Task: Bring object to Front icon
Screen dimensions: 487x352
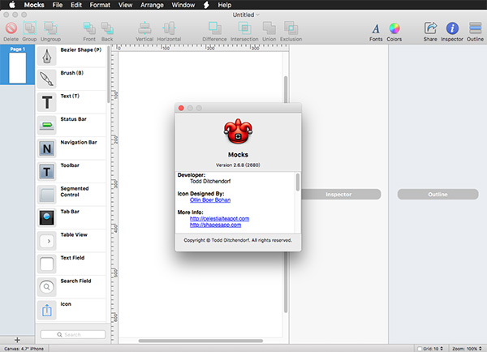Action: coord(89,28)
